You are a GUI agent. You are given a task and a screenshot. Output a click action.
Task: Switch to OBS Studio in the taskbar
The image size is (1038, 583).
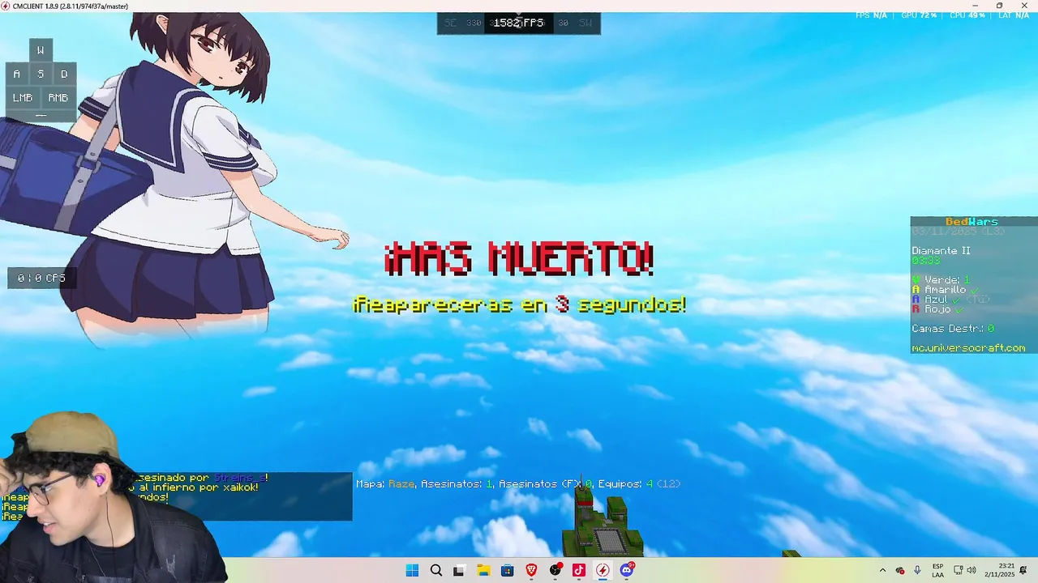click(x=555, y=570)
